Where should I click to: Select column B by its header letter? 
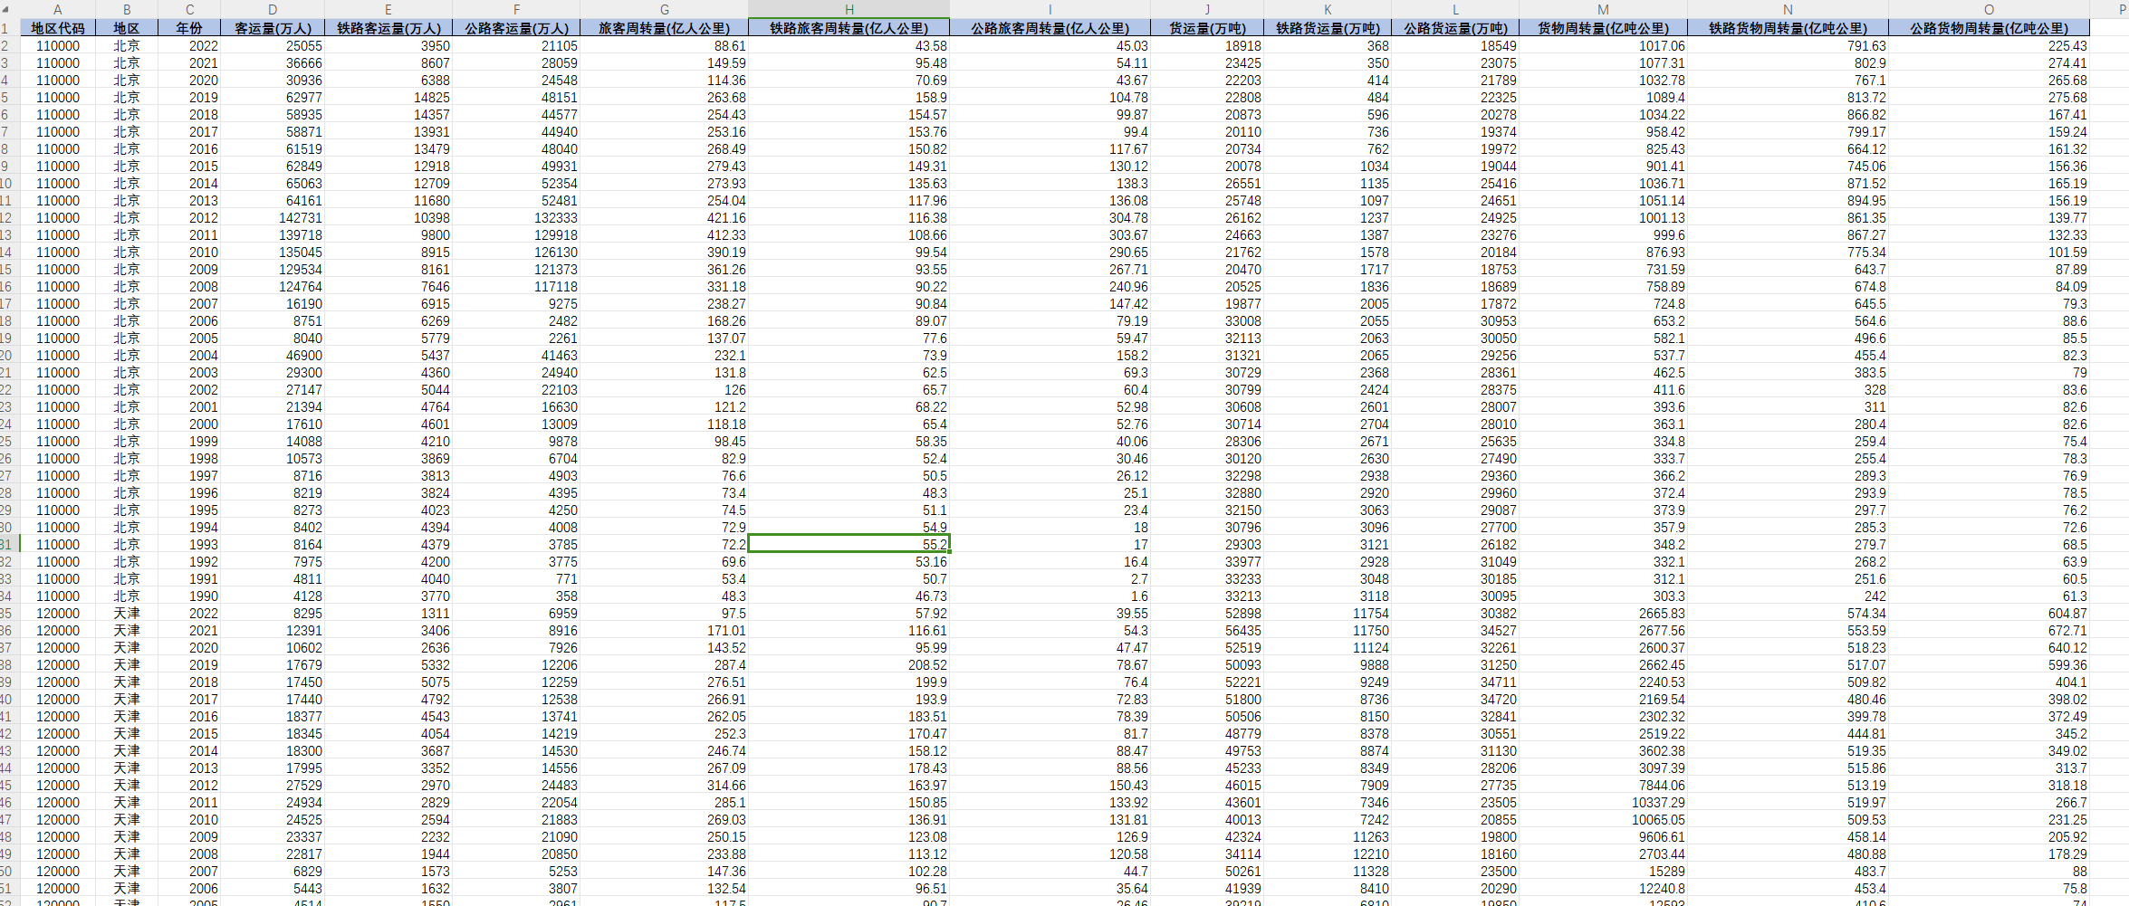click(x=127, y=9)
